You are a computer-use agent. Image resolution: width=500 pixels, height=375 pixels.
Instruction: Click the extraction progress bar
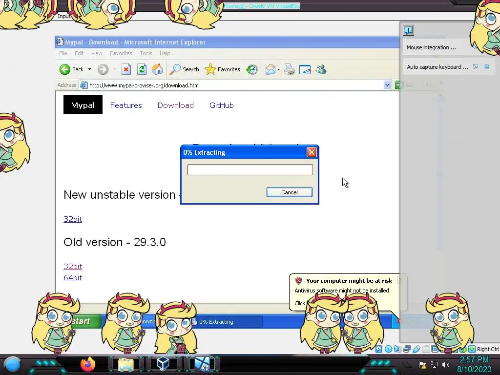250,169
